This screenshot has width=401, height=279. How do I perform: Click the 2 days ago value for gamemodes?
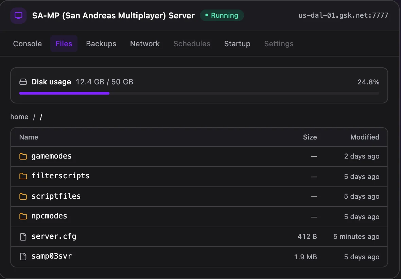pyautogui.click(x=362, y=157)
